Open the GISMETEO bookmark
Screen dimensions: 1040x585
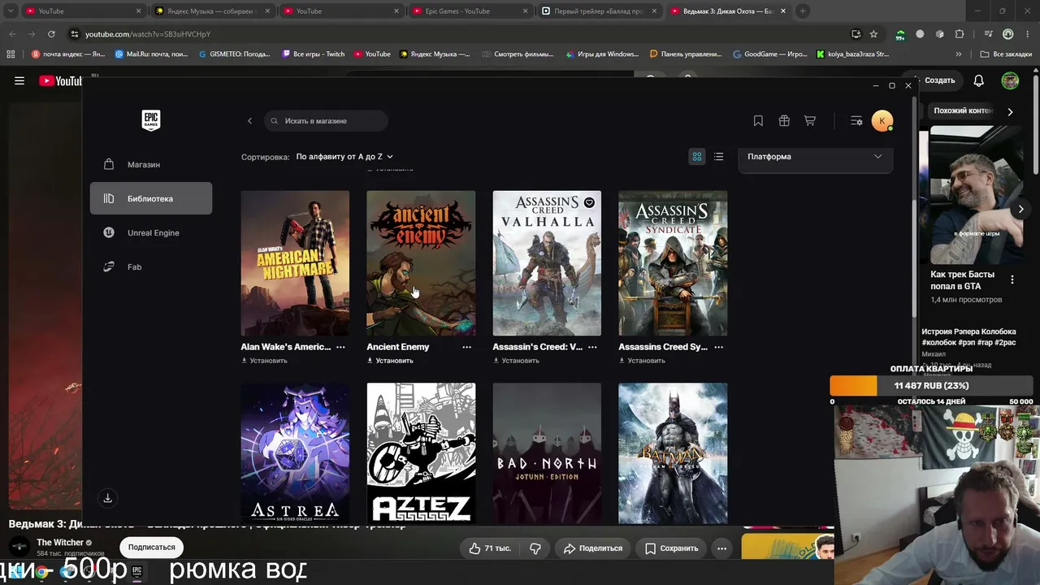pyautogui.click(x=235, y=54)
